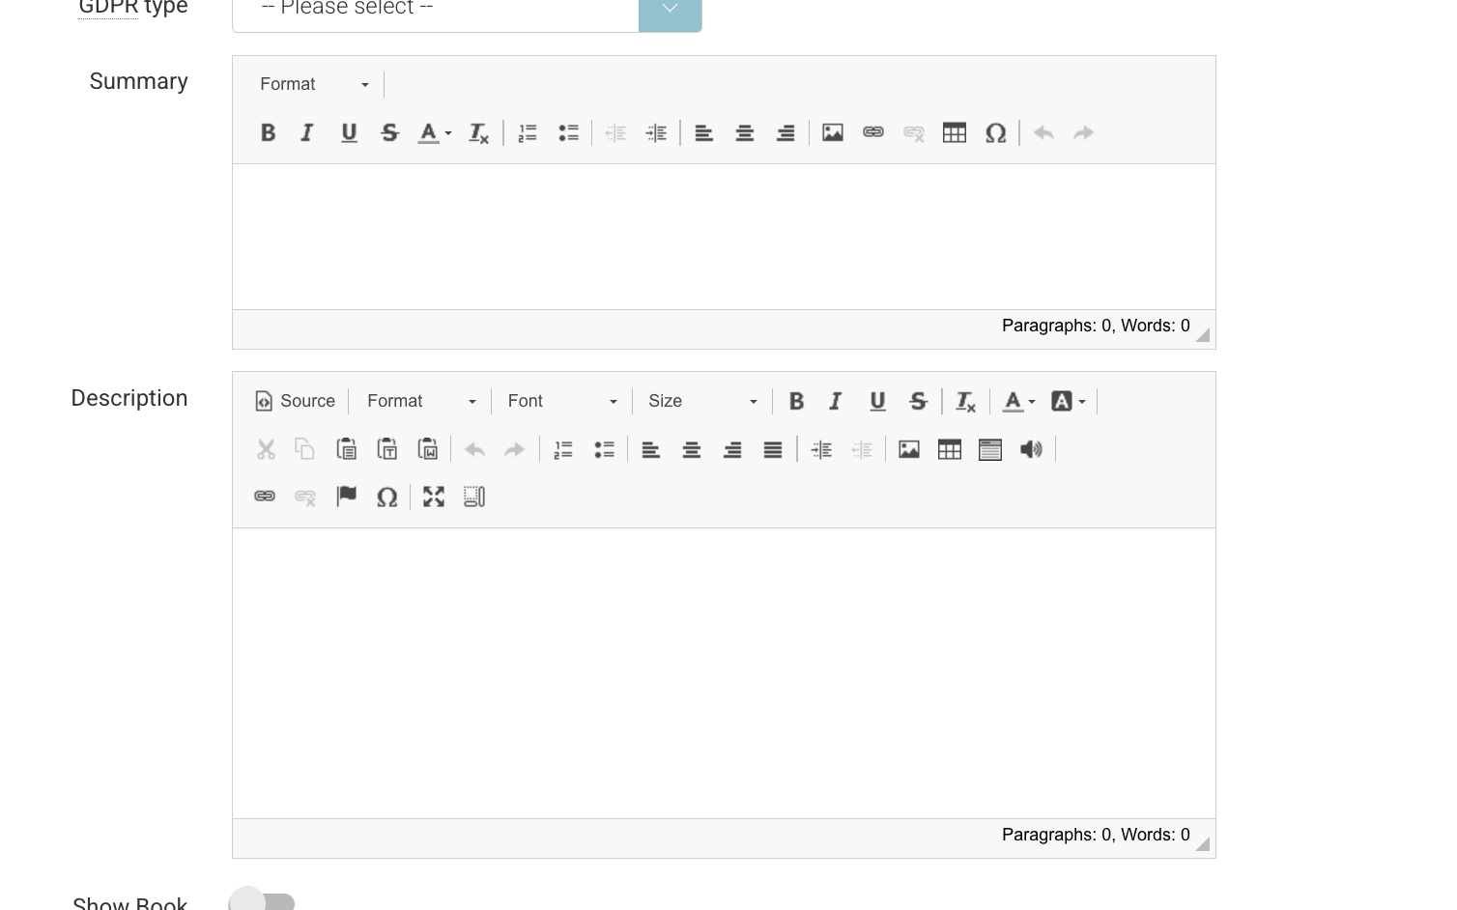
Task: Insert a table from the Summary toolbar
Action: pyautogui.click(x=955, y=132)
